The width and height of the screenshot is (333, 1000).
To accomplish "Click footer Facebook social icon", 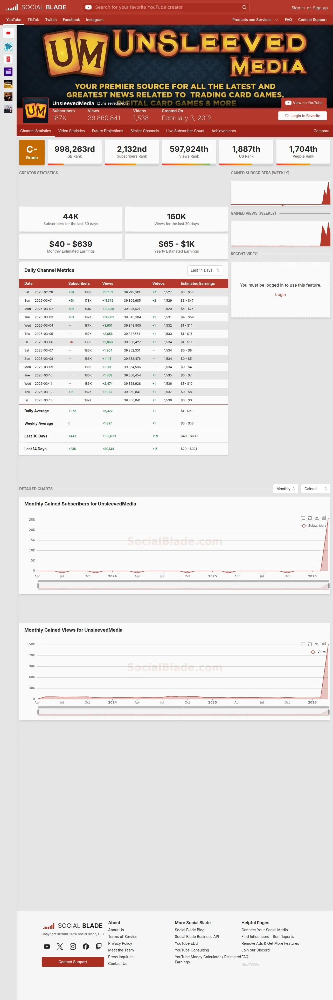I will click(86, 947).
